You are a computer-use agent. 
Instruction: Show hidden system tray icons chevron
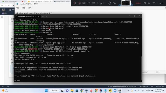[x=128, y=90]
